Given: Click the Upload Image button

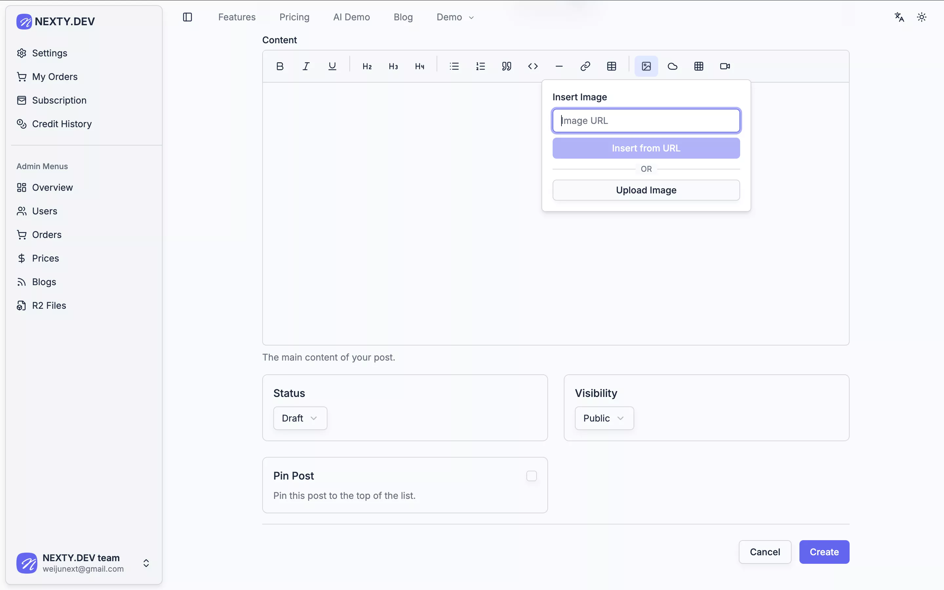Looking at the screenshot, I should pyautogui.click(x=646, y=190).
